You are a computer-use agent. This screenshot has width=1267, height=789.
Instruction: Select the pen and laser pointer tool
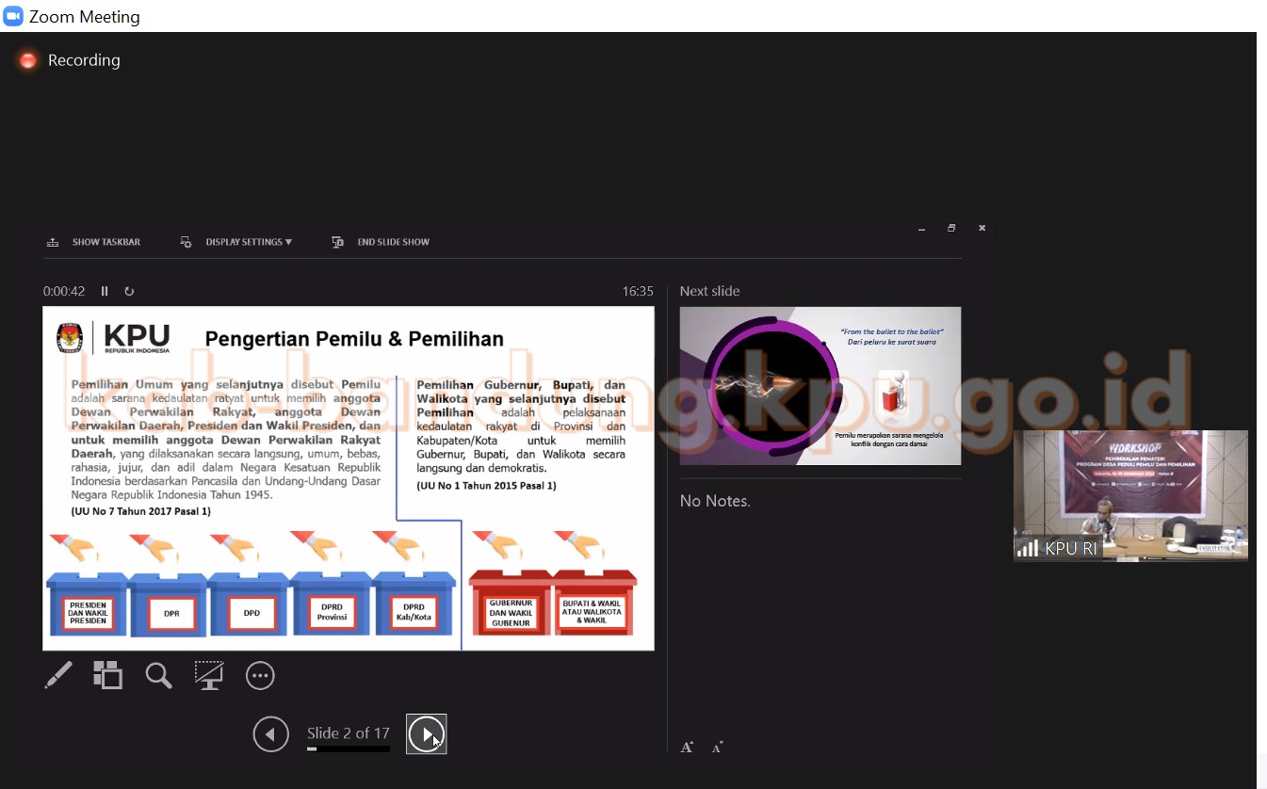coord(58,675)
